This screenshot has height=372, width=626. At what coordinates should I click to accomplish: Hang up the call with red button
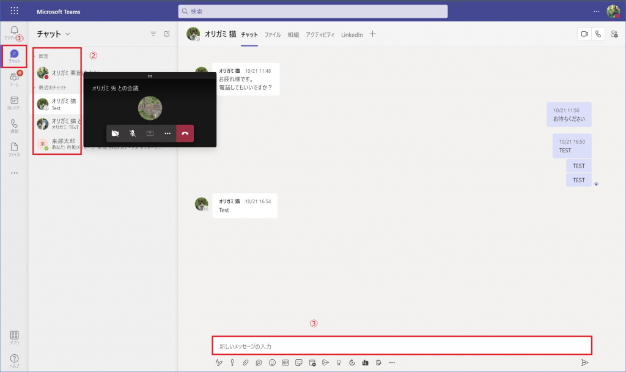tap(185, 133)
